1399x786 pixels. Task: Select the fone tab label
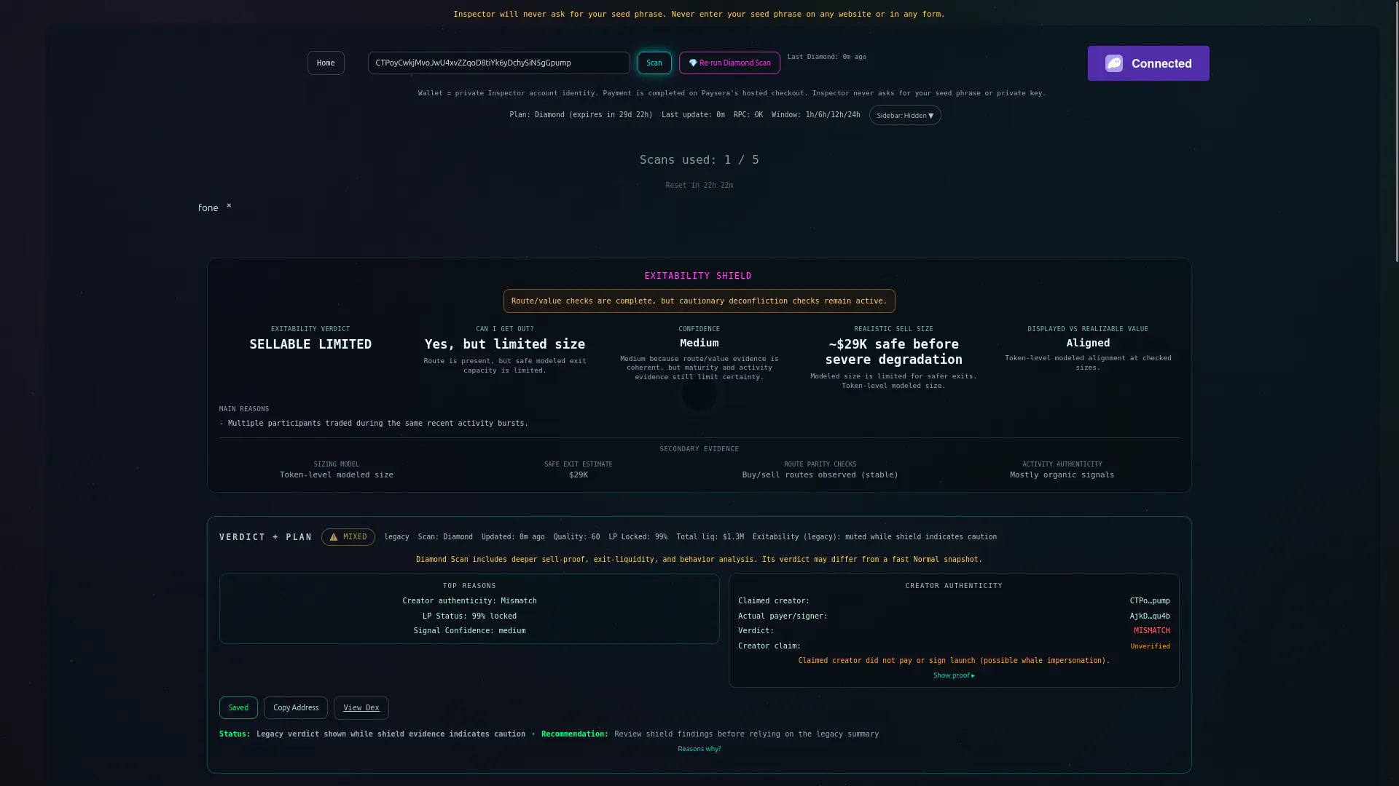pyautogui.click(x=208, y=207)
